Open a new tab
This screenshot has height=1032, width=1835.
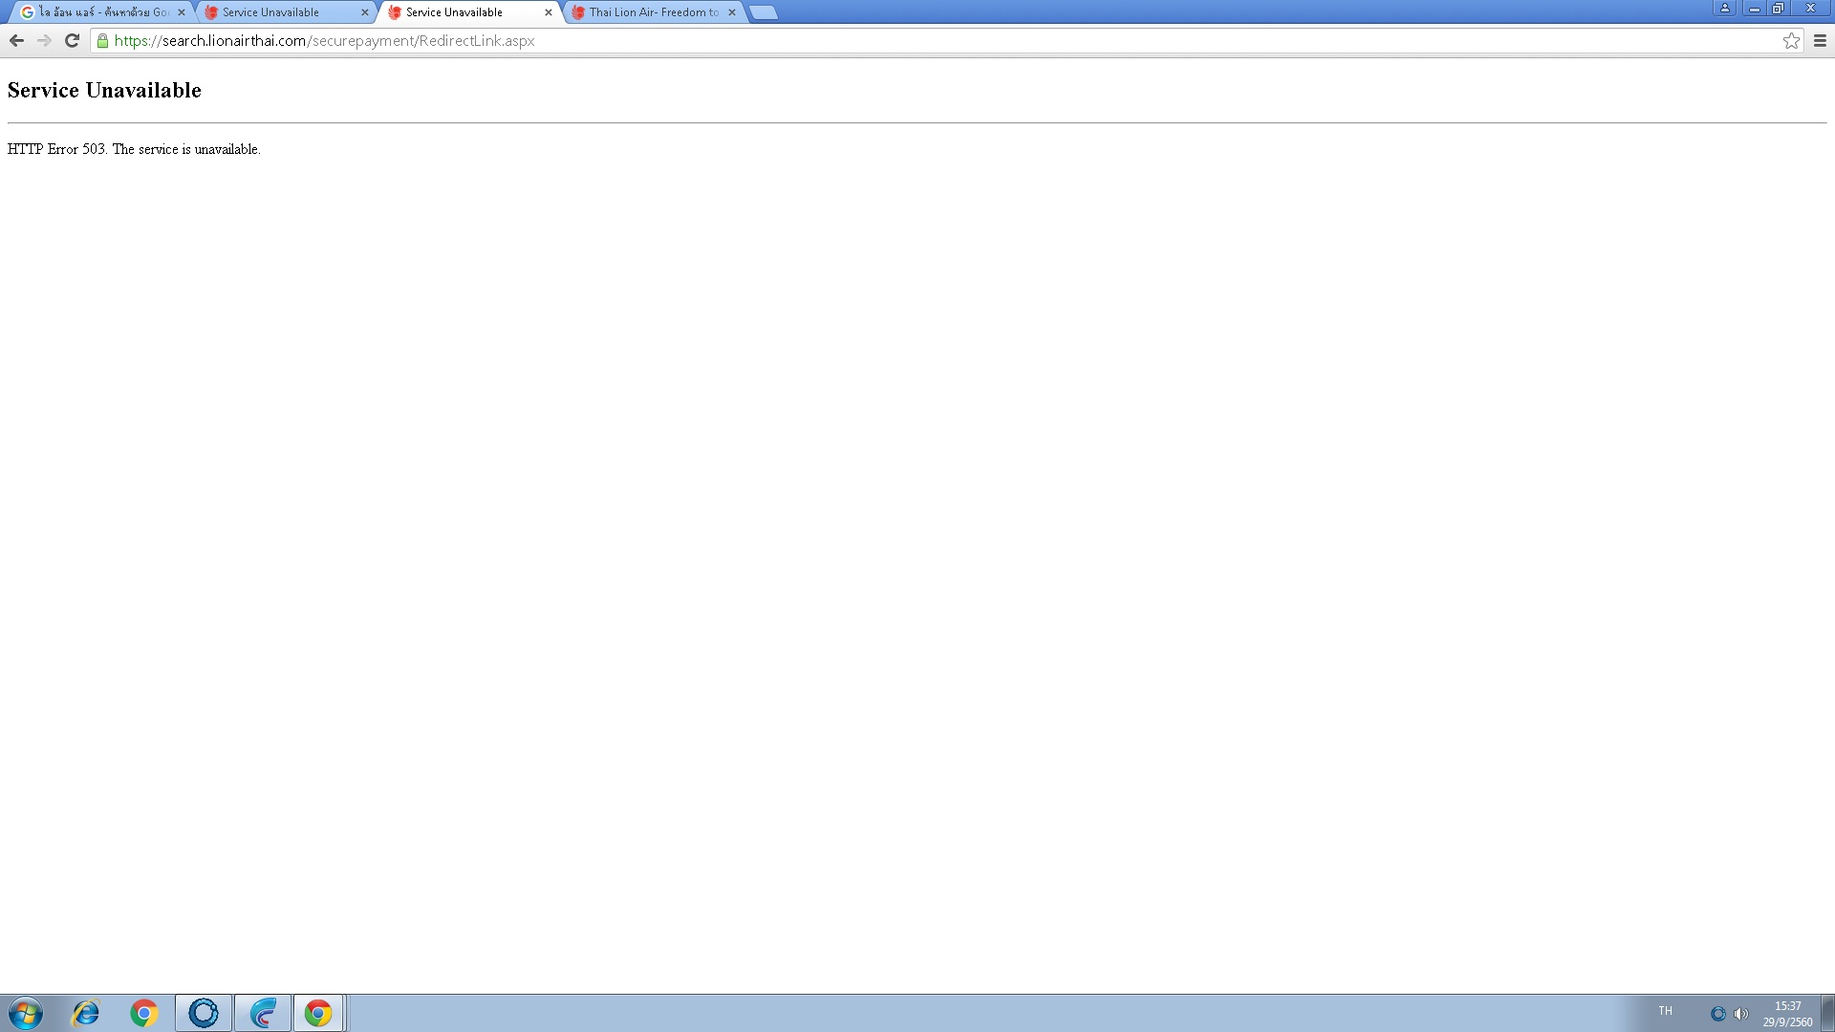(x=763, y=12)
